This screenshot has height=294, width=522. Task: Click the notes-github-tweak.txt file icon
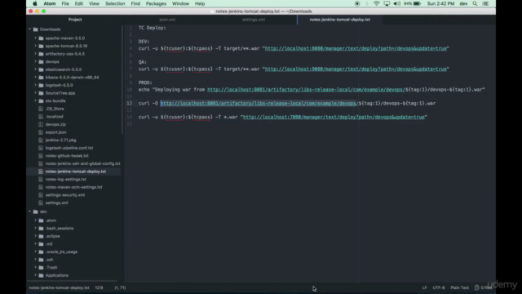[x=41, y=156]
